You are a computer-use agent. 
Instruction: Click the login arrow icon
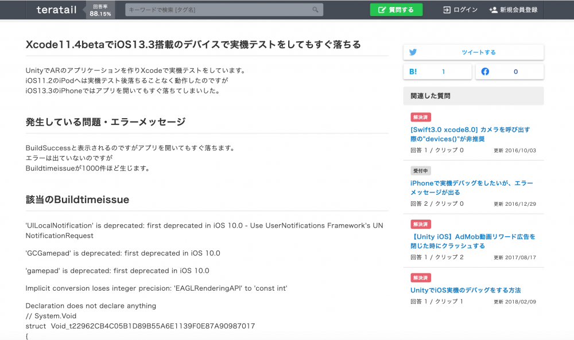tap(447, 10)
